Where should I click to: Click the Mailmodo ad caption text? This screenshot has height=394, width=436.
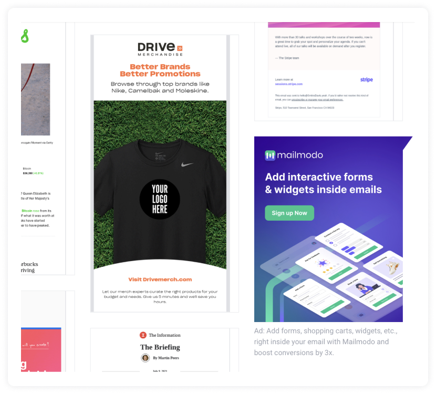(326, 341)
